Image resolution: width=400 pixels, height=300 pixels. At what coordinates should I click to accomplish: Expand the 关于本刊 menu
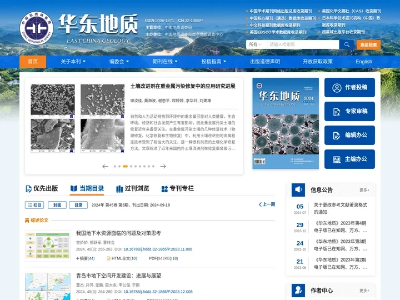[x=73, y=62]
